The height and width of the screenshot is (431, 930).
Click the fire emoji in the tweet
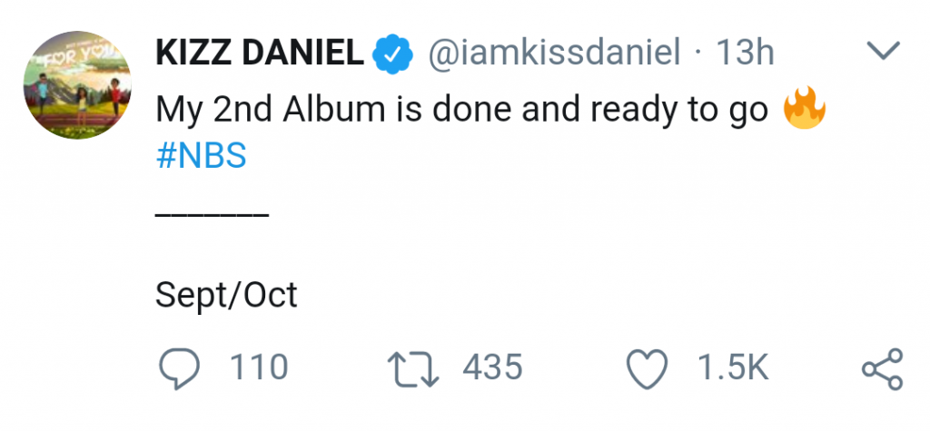pos(803,111)
